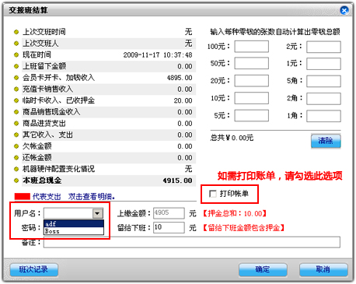The height and width of the screenshot is (284, 356).
Task: Focus the 100元 count input field
Action: click(x=251, y=47)
